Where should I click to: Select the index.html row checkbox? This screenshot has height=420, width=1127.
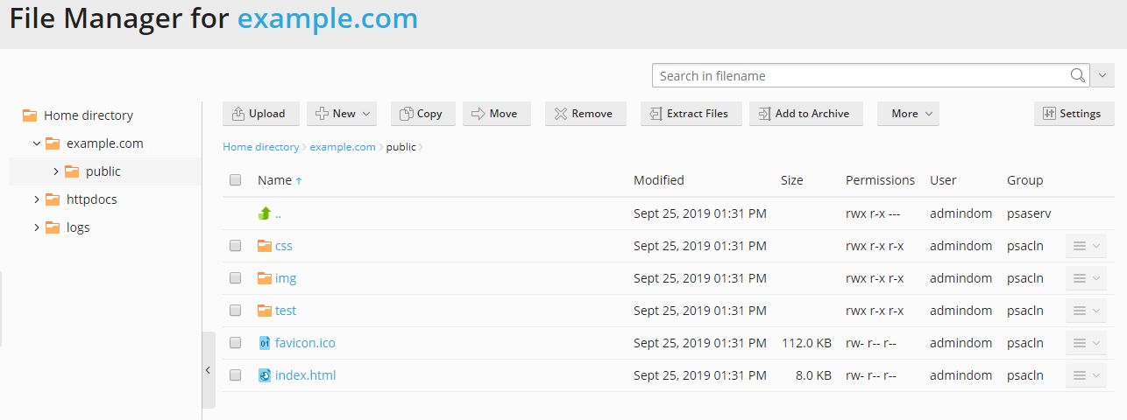235,375
